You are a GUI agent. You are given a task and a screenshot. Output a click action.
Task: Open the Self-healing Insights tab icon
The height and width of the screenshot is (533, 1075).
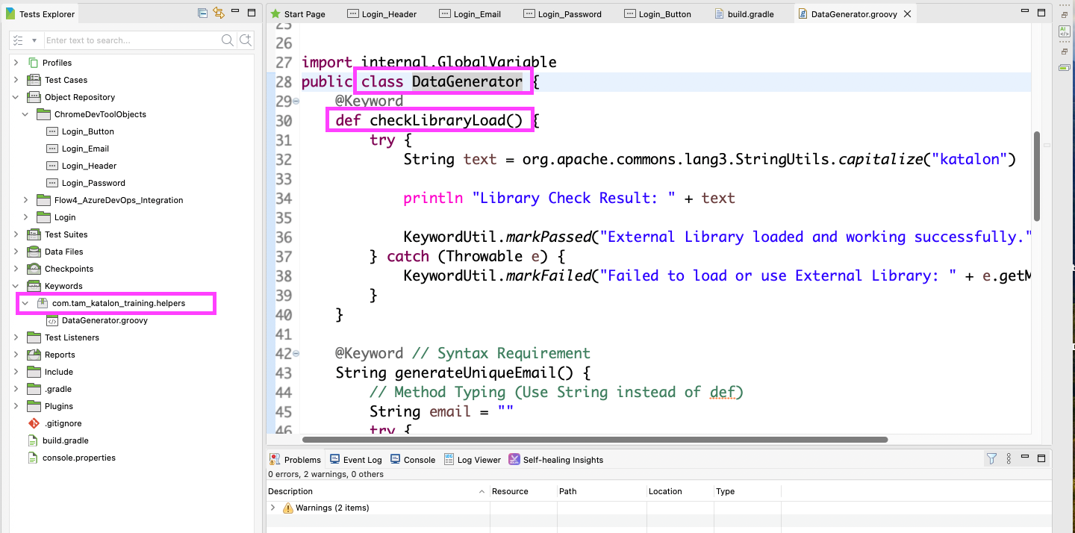514,460
